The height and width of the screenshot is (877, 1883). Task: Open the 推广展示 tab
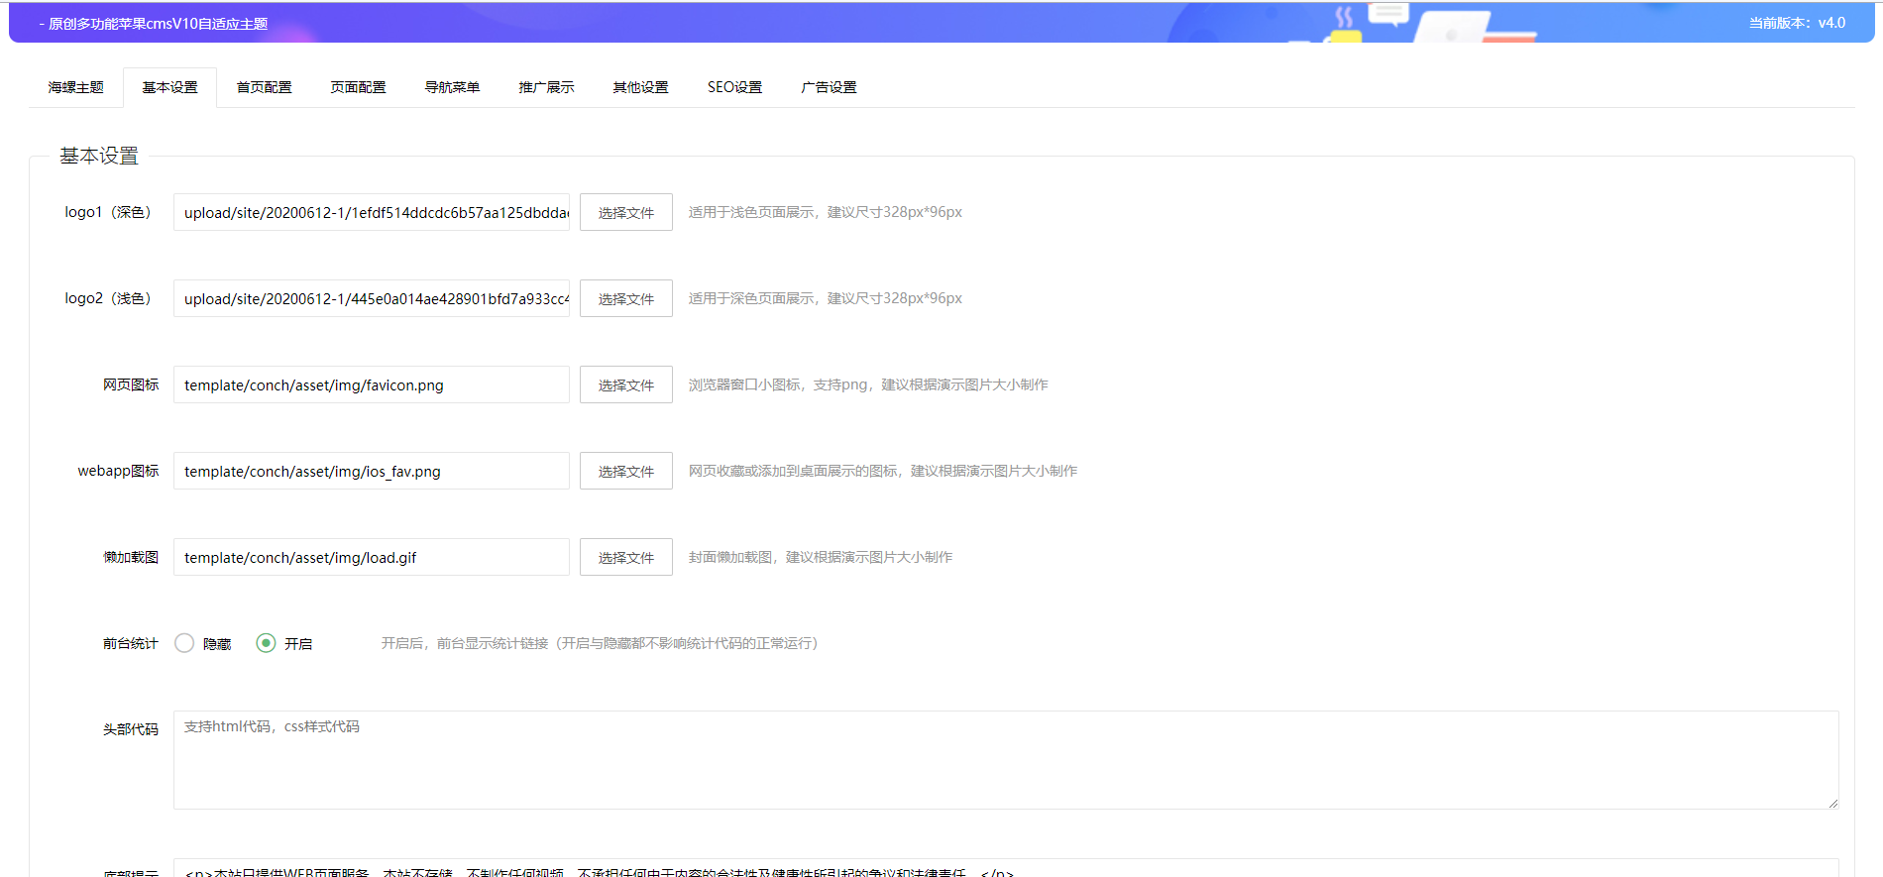click(546, 87)
